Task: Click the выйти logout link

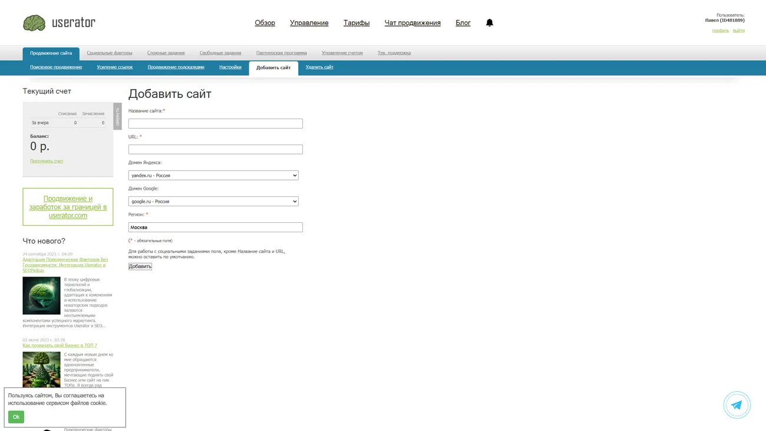Action: 738,31
